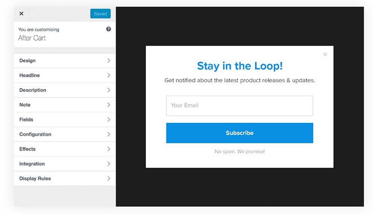The height and width of the screenshot is (214, 373).
Task: Open the Configuration menu item
Action: point(64,134)
